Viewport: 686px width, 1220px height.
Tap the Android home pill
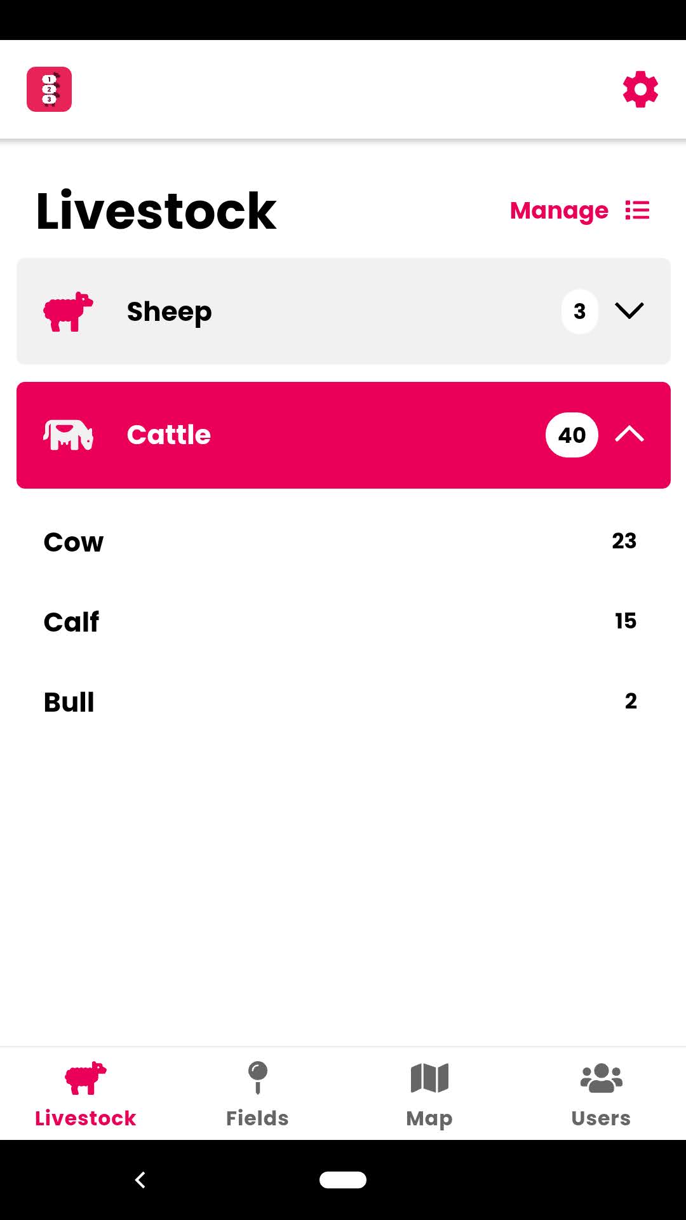(343, 1179)
